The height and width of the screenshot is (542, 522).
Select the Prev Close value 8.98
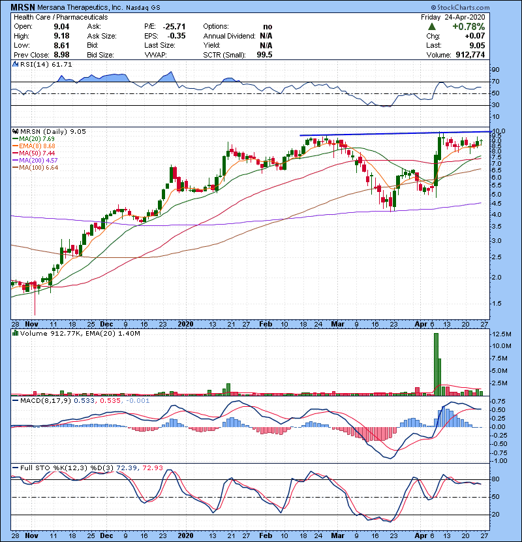click(x=61, y=55)
